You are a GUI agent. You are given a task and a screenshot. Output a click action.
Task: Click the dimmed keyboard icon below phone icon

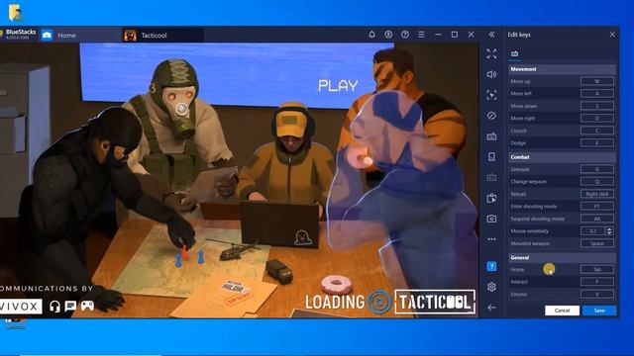(491, 177)
